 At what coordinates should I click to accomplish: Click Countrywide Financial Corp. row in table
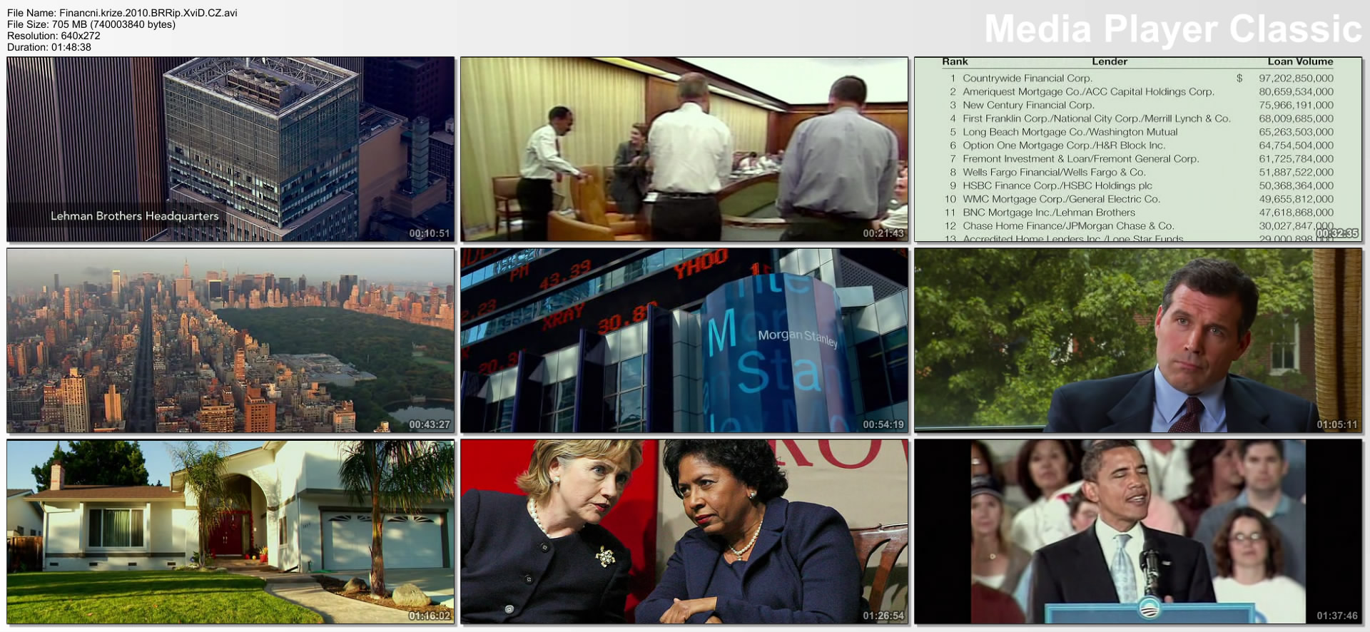(x=1027, y=78)
